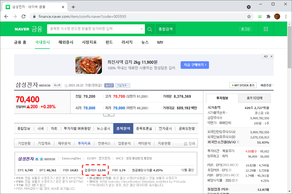Expand the 빠른주문 dropdown
Screen dimensions: 292x194
[267, 85]
